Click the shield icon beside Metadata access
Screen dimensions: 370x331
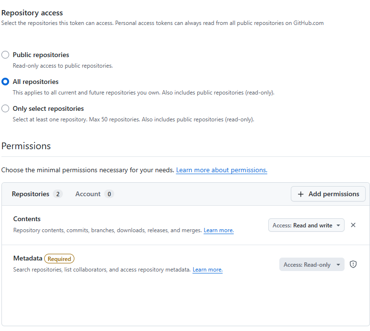click(353, 264)
